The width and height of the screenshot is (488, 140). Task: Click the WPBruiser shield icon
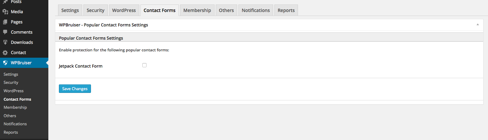pyautogui.click(x=5, y=63)
